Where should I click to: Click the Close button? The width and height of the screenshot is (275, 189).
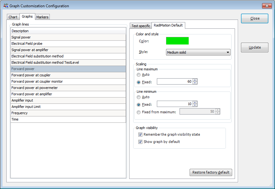[255, 18]
